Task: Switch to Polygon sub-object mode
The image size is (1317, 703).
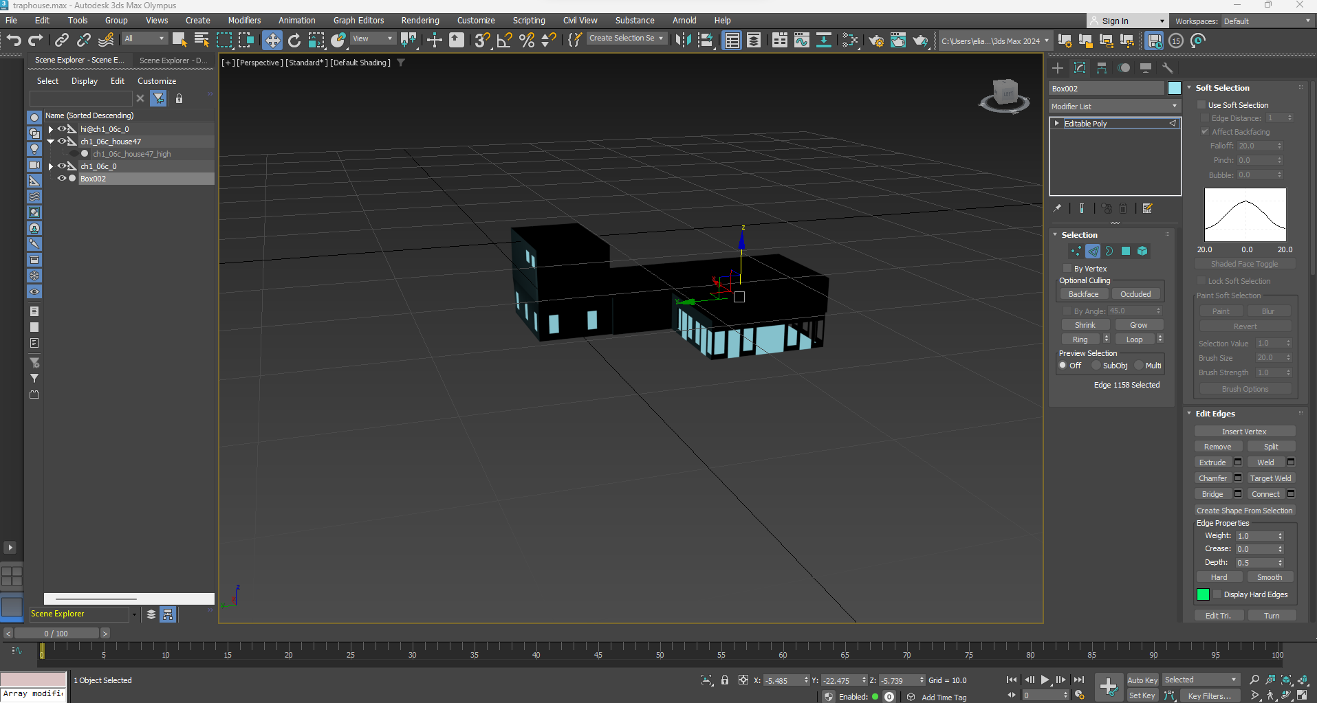Action: [x=1126, y=252]
